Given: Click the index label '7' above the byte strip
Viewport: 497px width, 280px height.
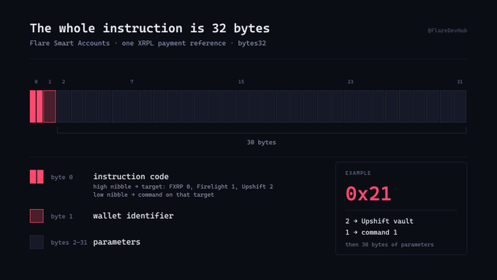Looking at the screenshot, I should coord(132,82).
